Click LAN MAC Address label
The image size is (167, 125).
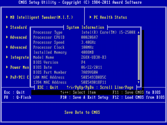click(49, 77)
